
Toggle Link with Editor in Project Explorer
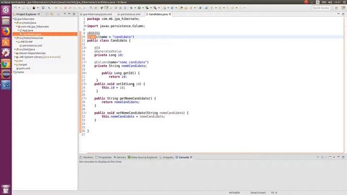[x=52, y=14]
